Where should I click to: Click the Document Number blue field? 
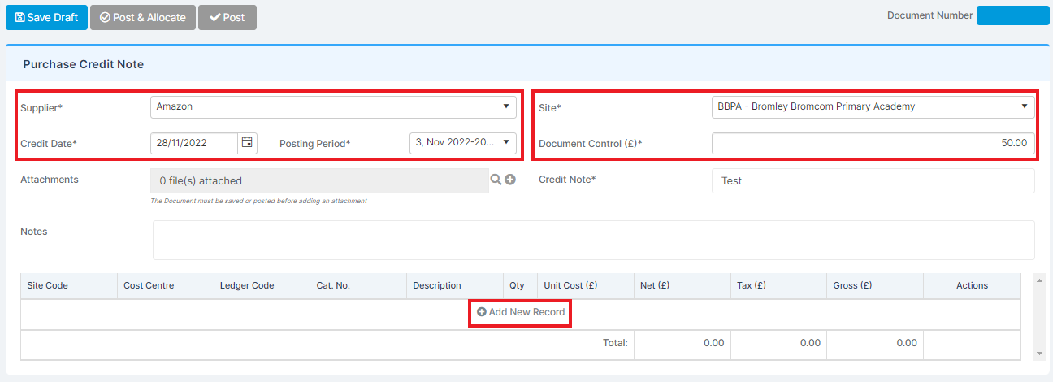[1013, 15]
